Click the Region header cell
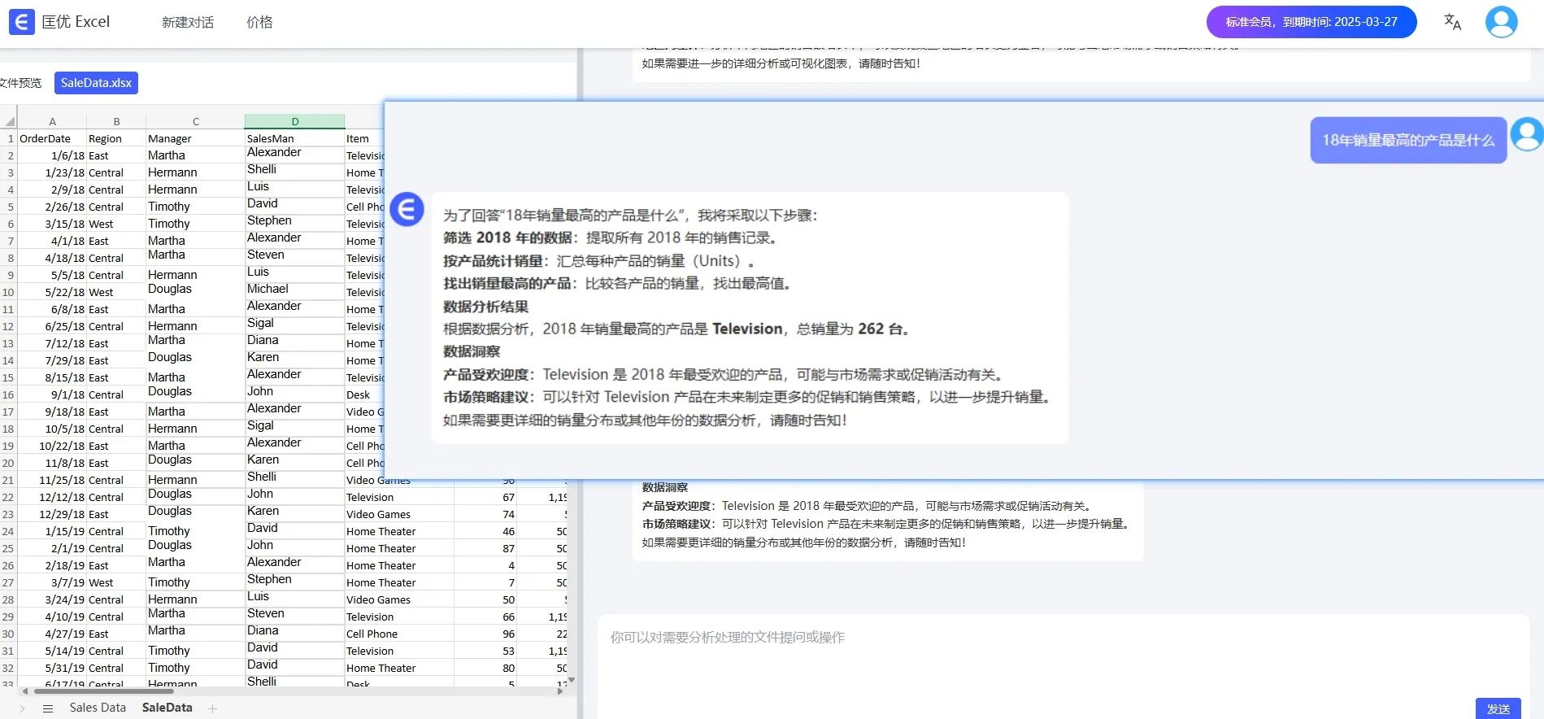Screen dimensions: 1544x719 116,138
